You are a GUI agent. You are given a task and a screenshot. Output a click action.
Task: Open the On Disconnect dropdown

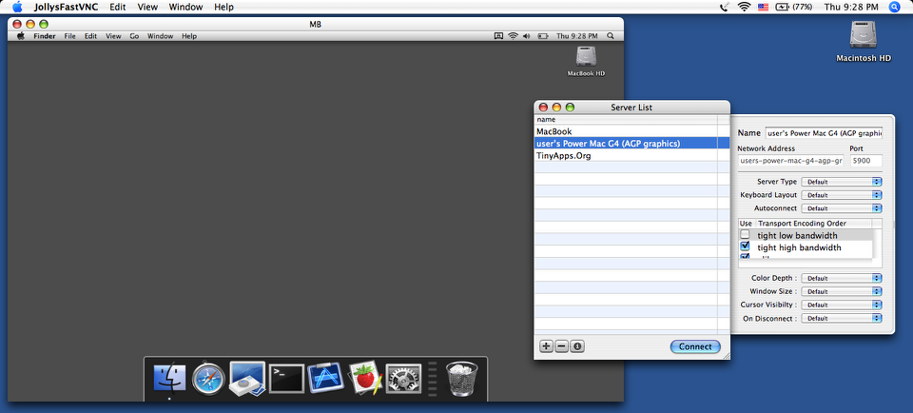pyautogui.click(x=842, y=318)
